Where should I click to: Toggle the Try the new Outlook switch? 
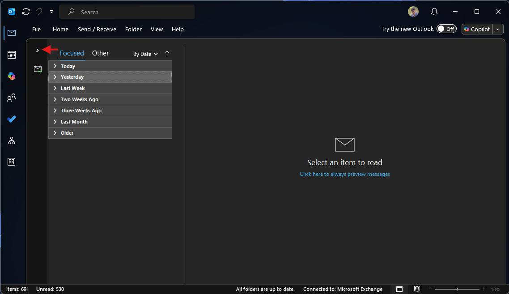[x=446, y=29]
